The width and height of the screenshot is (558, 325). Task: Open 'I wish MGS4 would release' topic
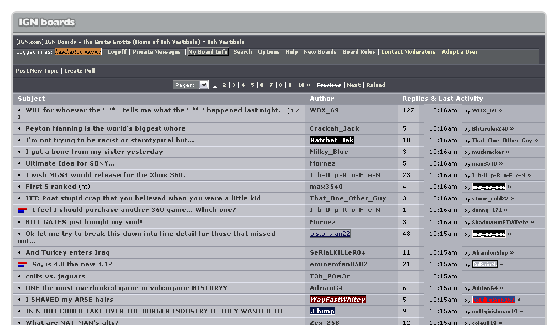(105, 175)
